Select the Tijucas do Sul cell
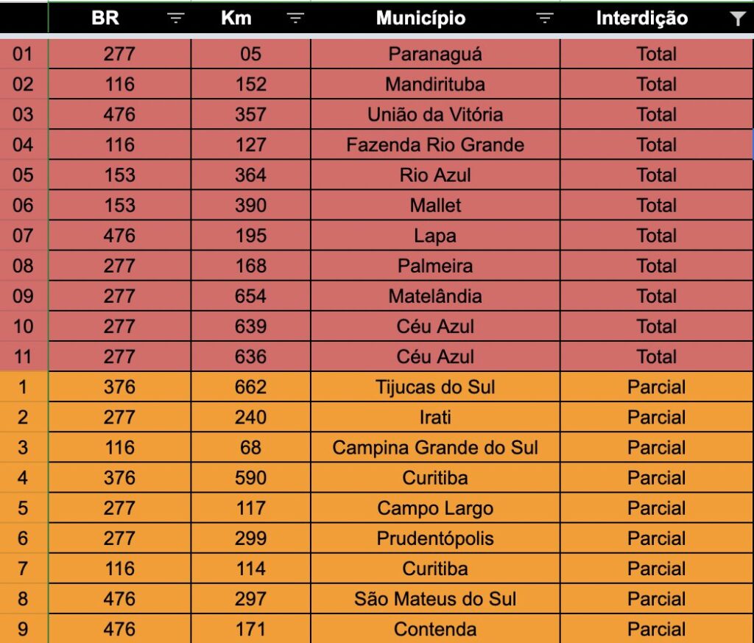 [435, 387]
